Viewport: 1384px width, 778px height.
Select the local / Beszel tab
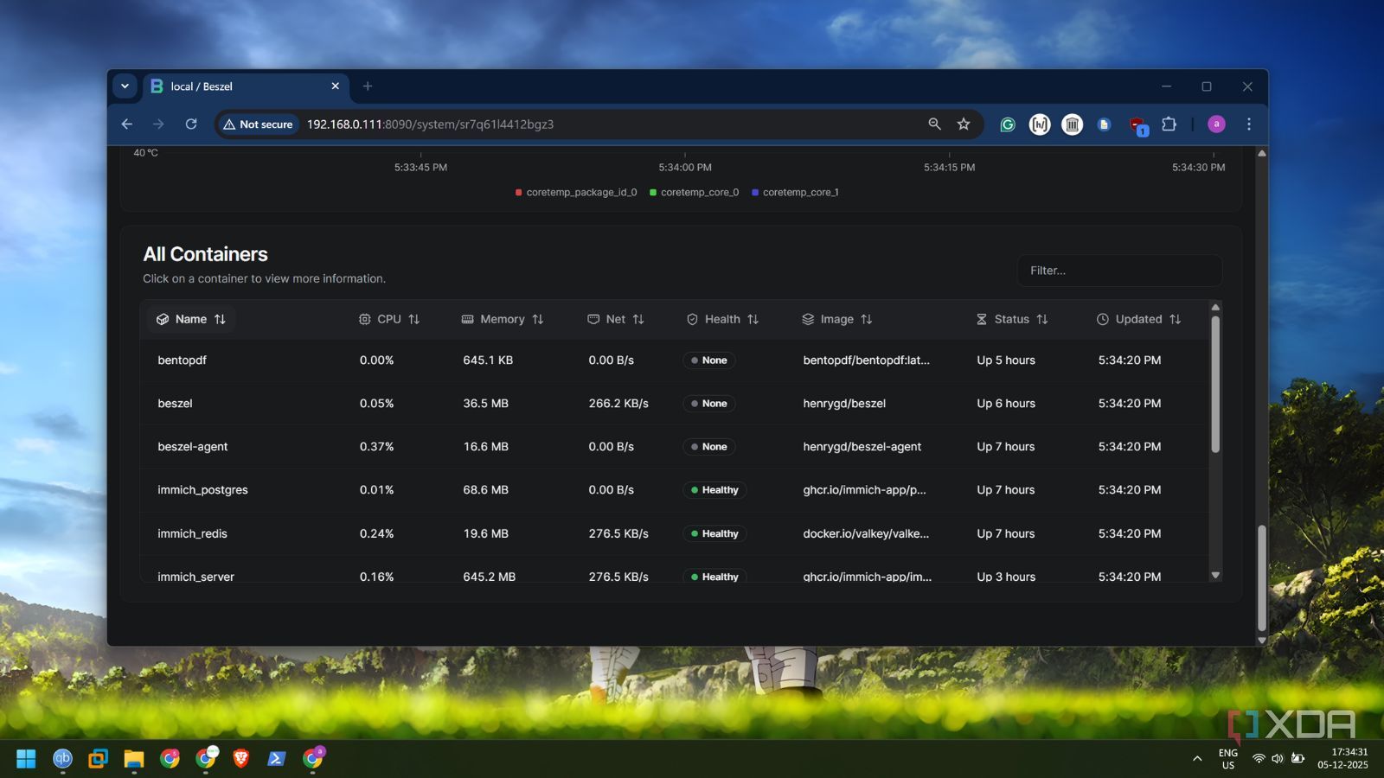point(246,86)
